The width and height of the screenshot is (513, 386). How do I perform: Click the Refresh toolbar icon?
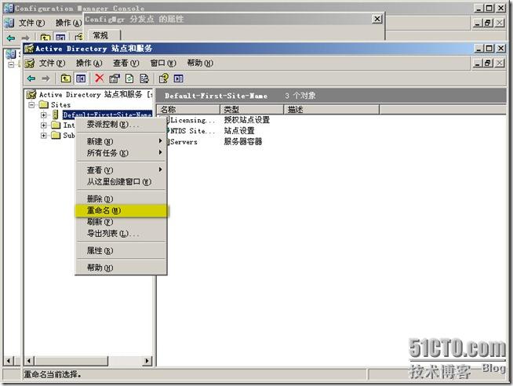click(129, 78)
